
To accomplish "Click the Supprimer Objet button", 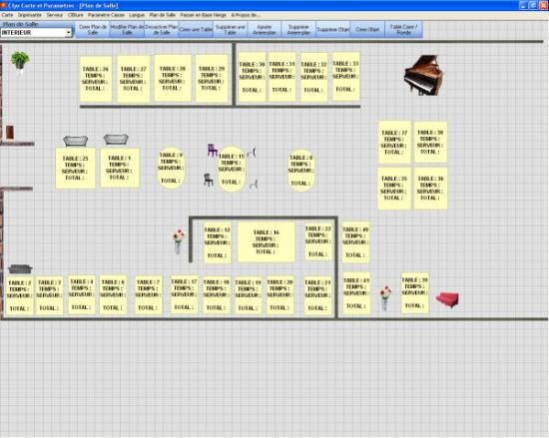I will [x=333, y=29].
